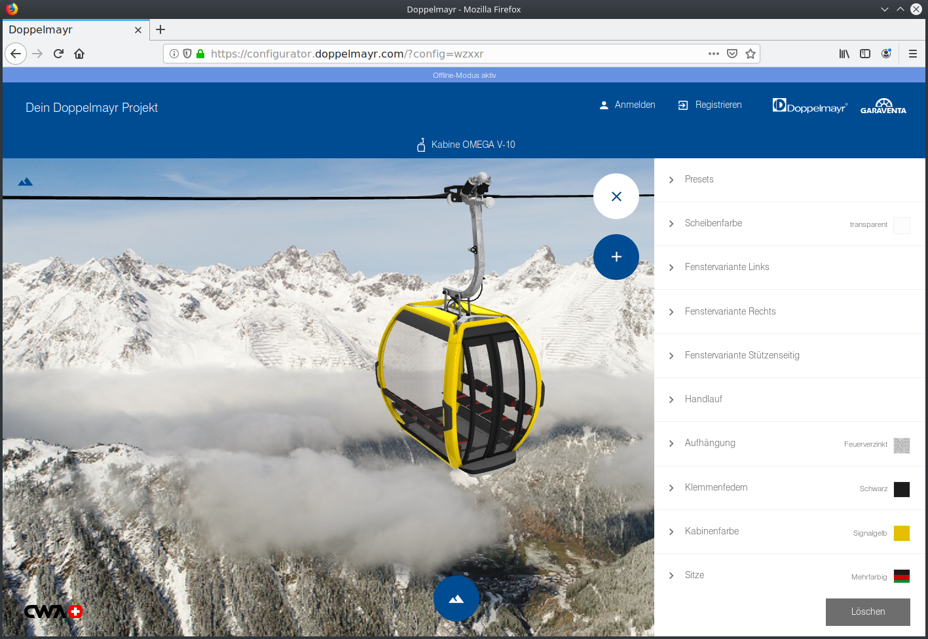Go to the browser home page
The height and width of the screenshot is (639, 928).
[79, 54]
